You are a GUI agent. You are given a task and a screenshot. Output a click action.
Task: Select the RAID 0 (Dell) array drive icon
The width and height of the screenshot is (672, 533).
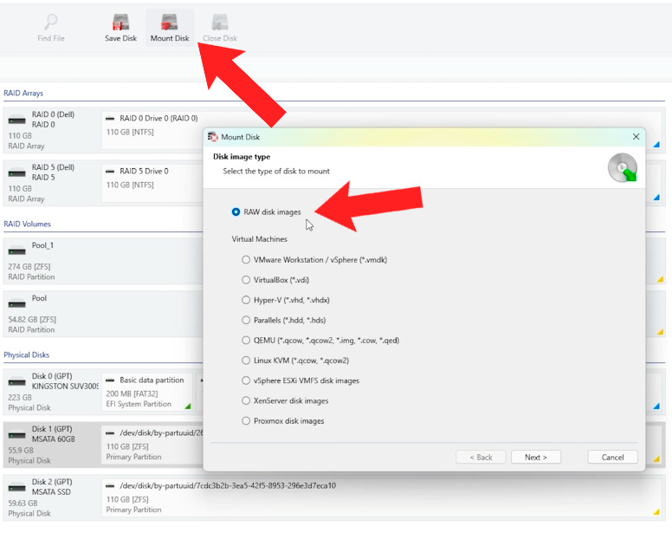pyautogui.click(x=16, y=120)
